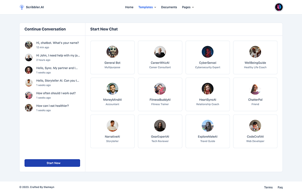Viewport: 302px width, 193px height.
Task: Select the CodeCraftAI name label
Action: coord(255,137)
